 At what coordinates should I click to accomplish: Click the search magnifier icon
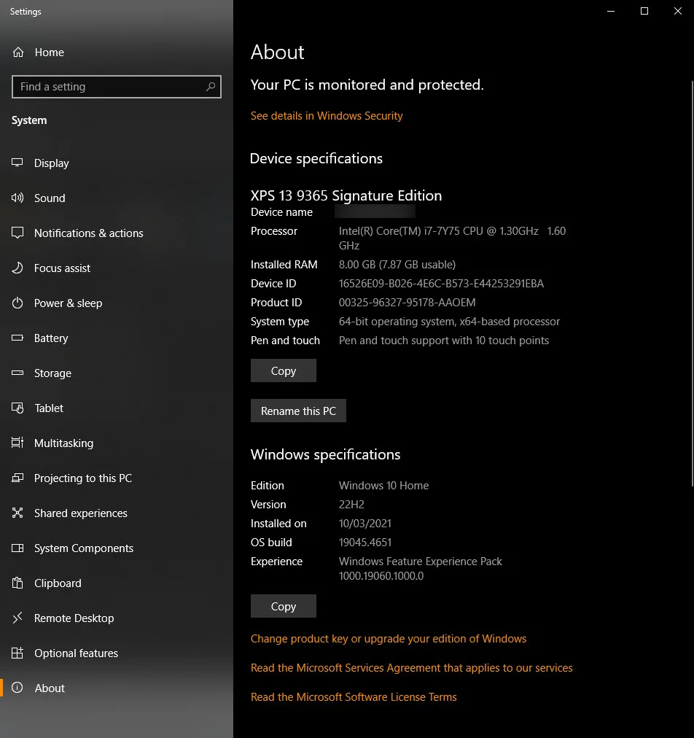point(211,87)
